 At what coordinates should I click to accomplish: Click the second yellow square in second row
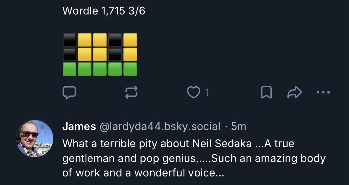[x=100, y=54]
